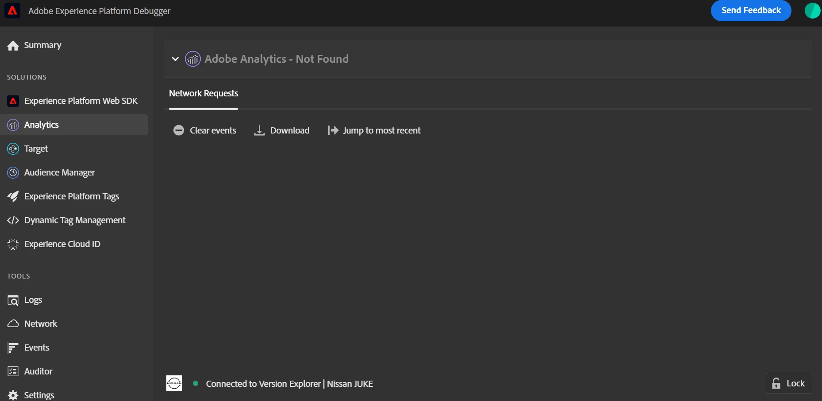Go to Summary in sidebar
Image resolution: width=822 pixels, height=401 pixels.
pos(43,46)
